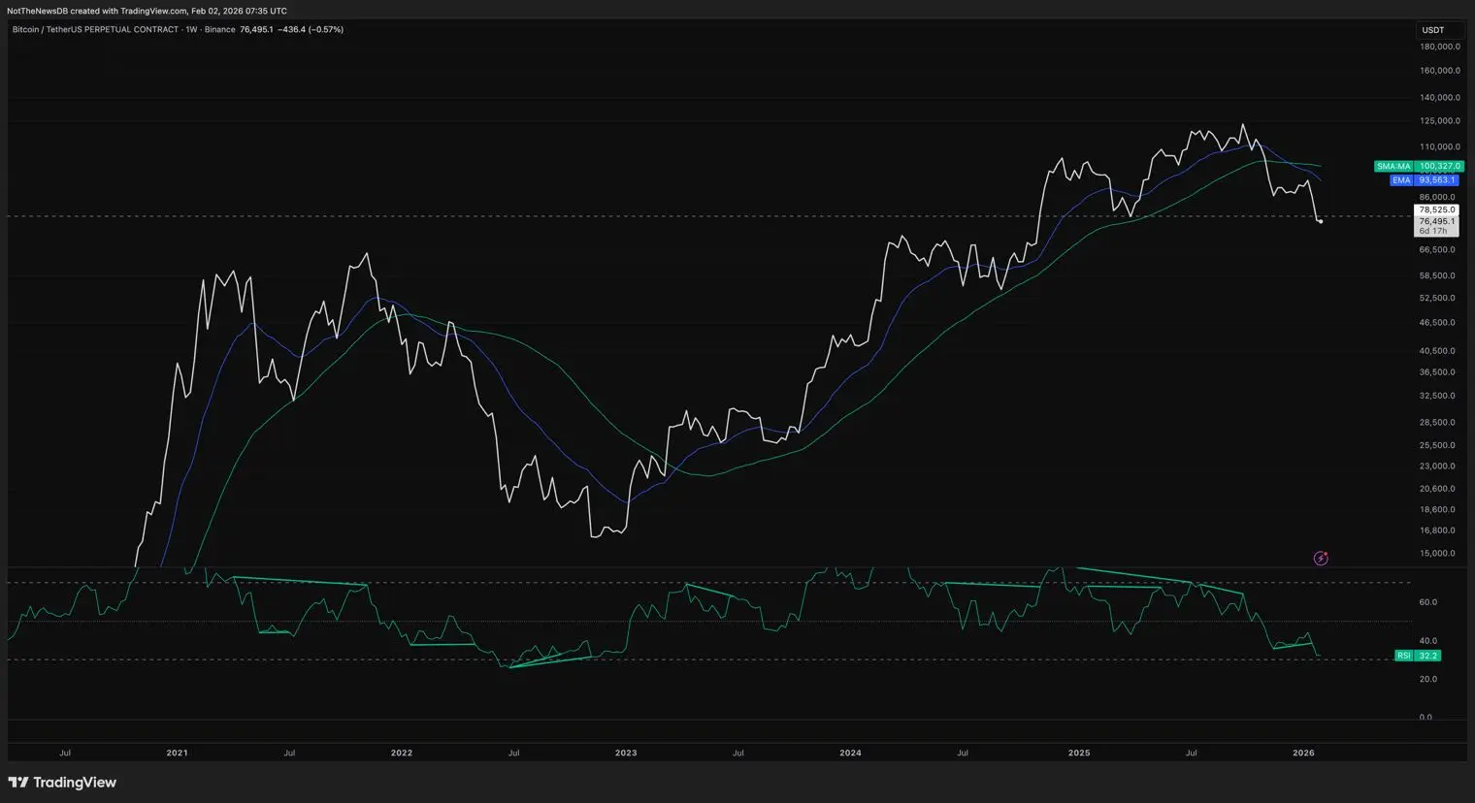Click the 16,800.0 price axis label
The width and height of the screenshot is (1475, 803).
pyautogui.click(x=1437, y=531)
